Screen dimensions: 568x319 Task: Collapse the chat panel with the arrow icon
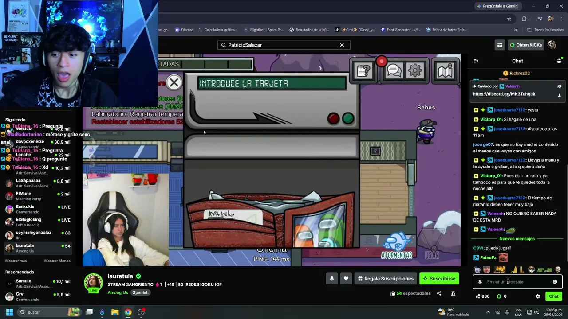(476, 61)
